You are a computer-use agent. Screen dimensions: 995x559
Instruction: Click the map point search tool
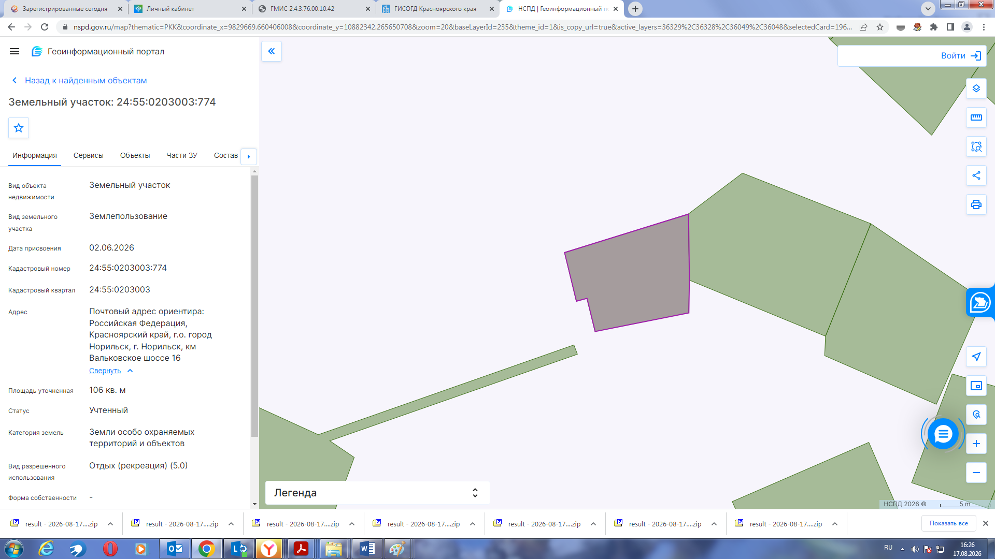click(976, 415)
